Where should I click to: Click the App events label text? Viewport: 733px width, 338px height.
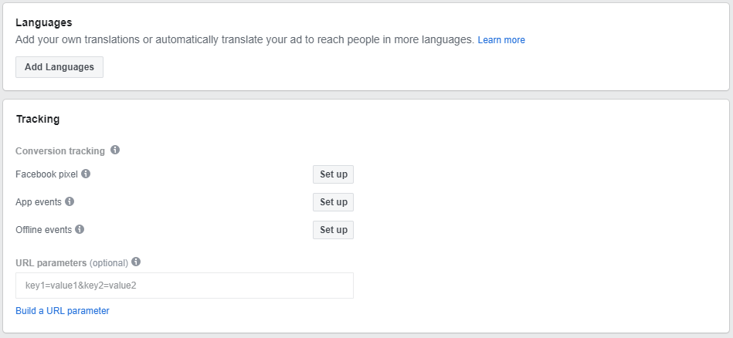(39, 202)
